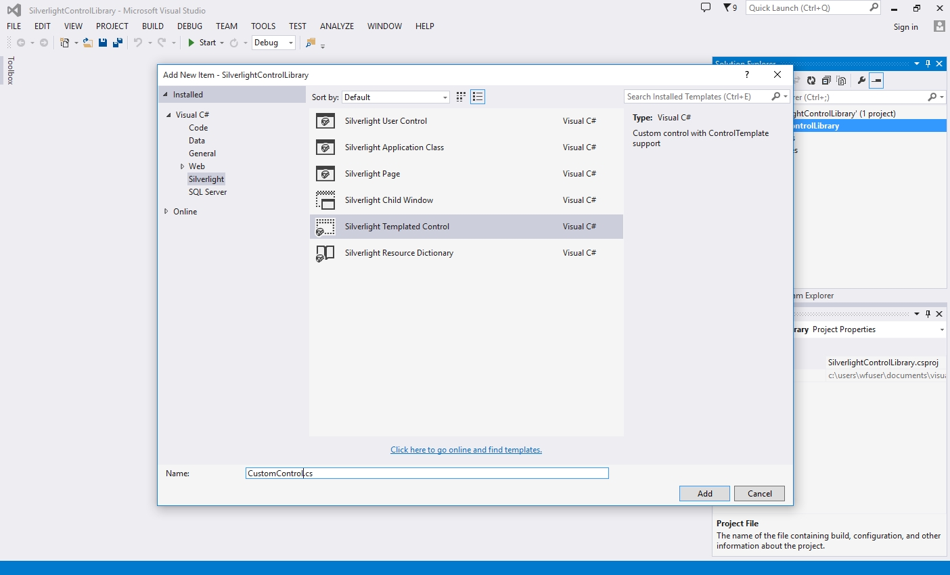Expand the Web tree node
The height and width of the screenshot is (575, 950).
pyautogui.click(x=182, y=166)
